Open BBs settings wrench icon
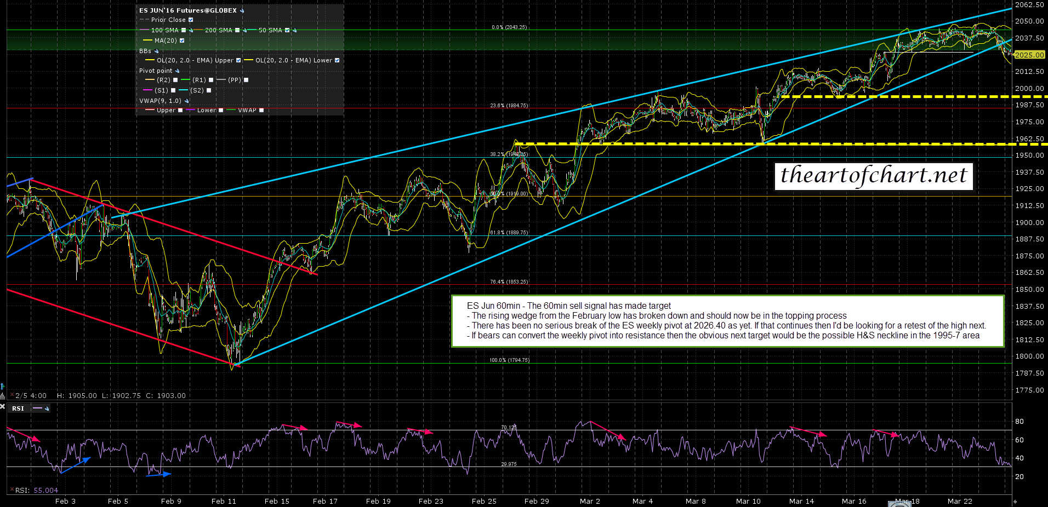 pyautogui.click(x=156, y=51)
